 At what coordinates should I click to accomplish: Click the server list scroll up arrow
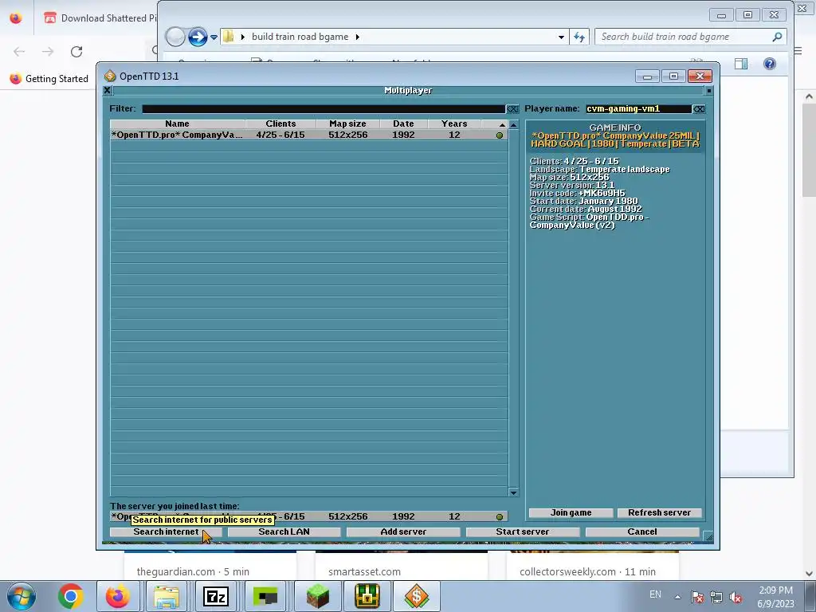514,125
